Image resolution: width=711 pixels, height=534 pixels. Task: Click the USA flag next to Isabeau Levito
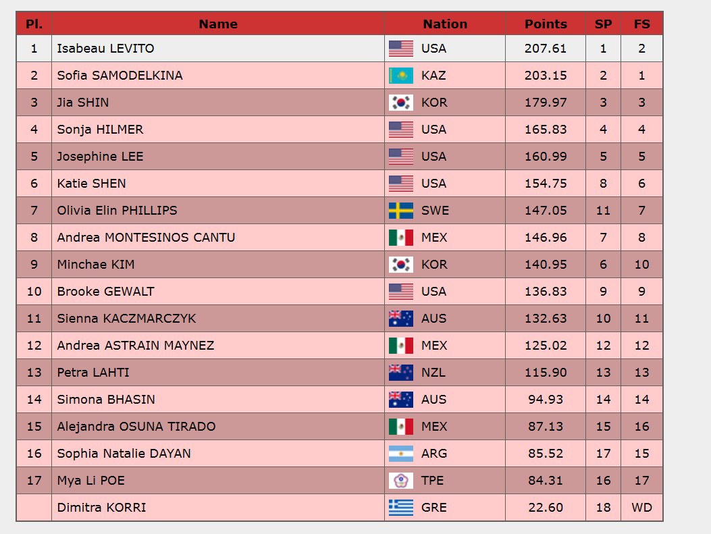pyautogui.click(x=400, y=49)
